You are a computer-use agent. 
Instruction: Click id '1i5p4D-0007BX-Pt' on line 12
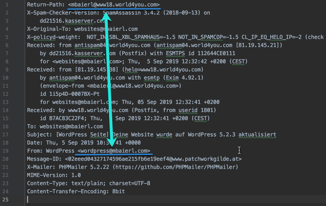coord(74,94)
